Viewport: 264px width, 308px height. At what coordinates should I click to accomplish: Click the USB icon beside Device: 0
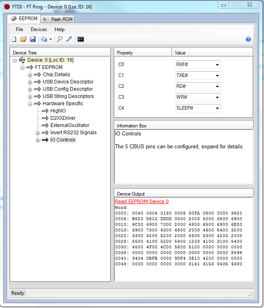22,60
